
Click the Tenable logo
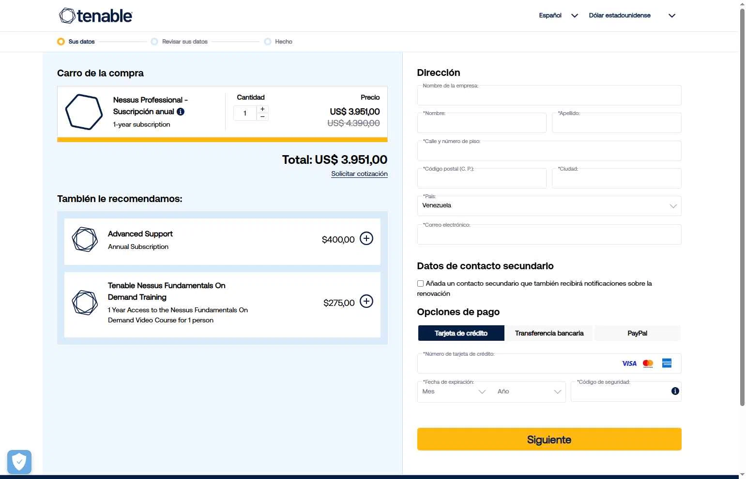[95, 15]
